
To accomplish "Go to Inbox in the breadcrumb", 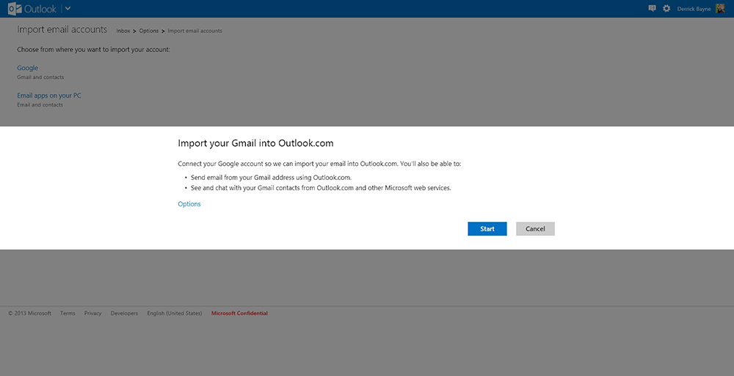I will click(x=123, y=31).
